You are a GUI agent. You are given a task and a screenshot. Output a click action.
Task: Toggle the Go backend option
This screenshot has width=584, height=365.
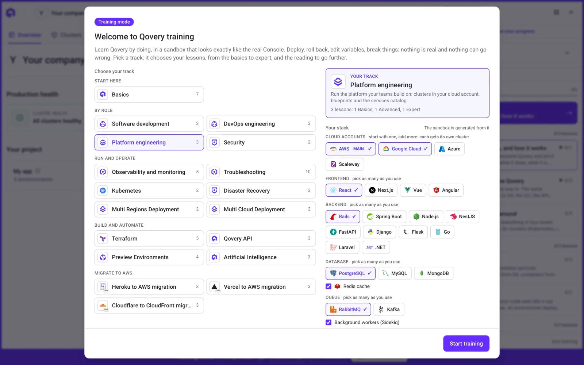point(442,232)
